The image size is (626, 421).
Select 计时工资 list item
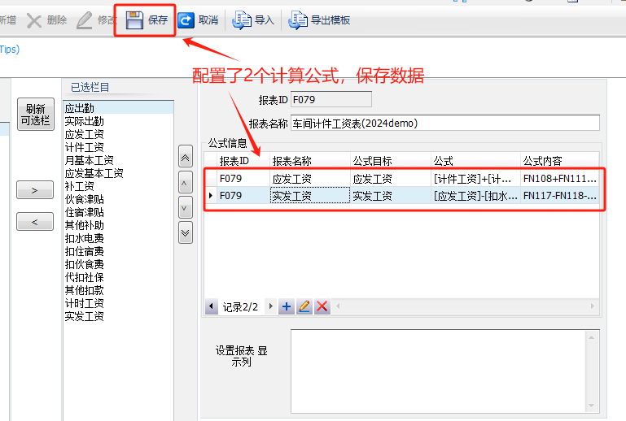click(119, 303)
